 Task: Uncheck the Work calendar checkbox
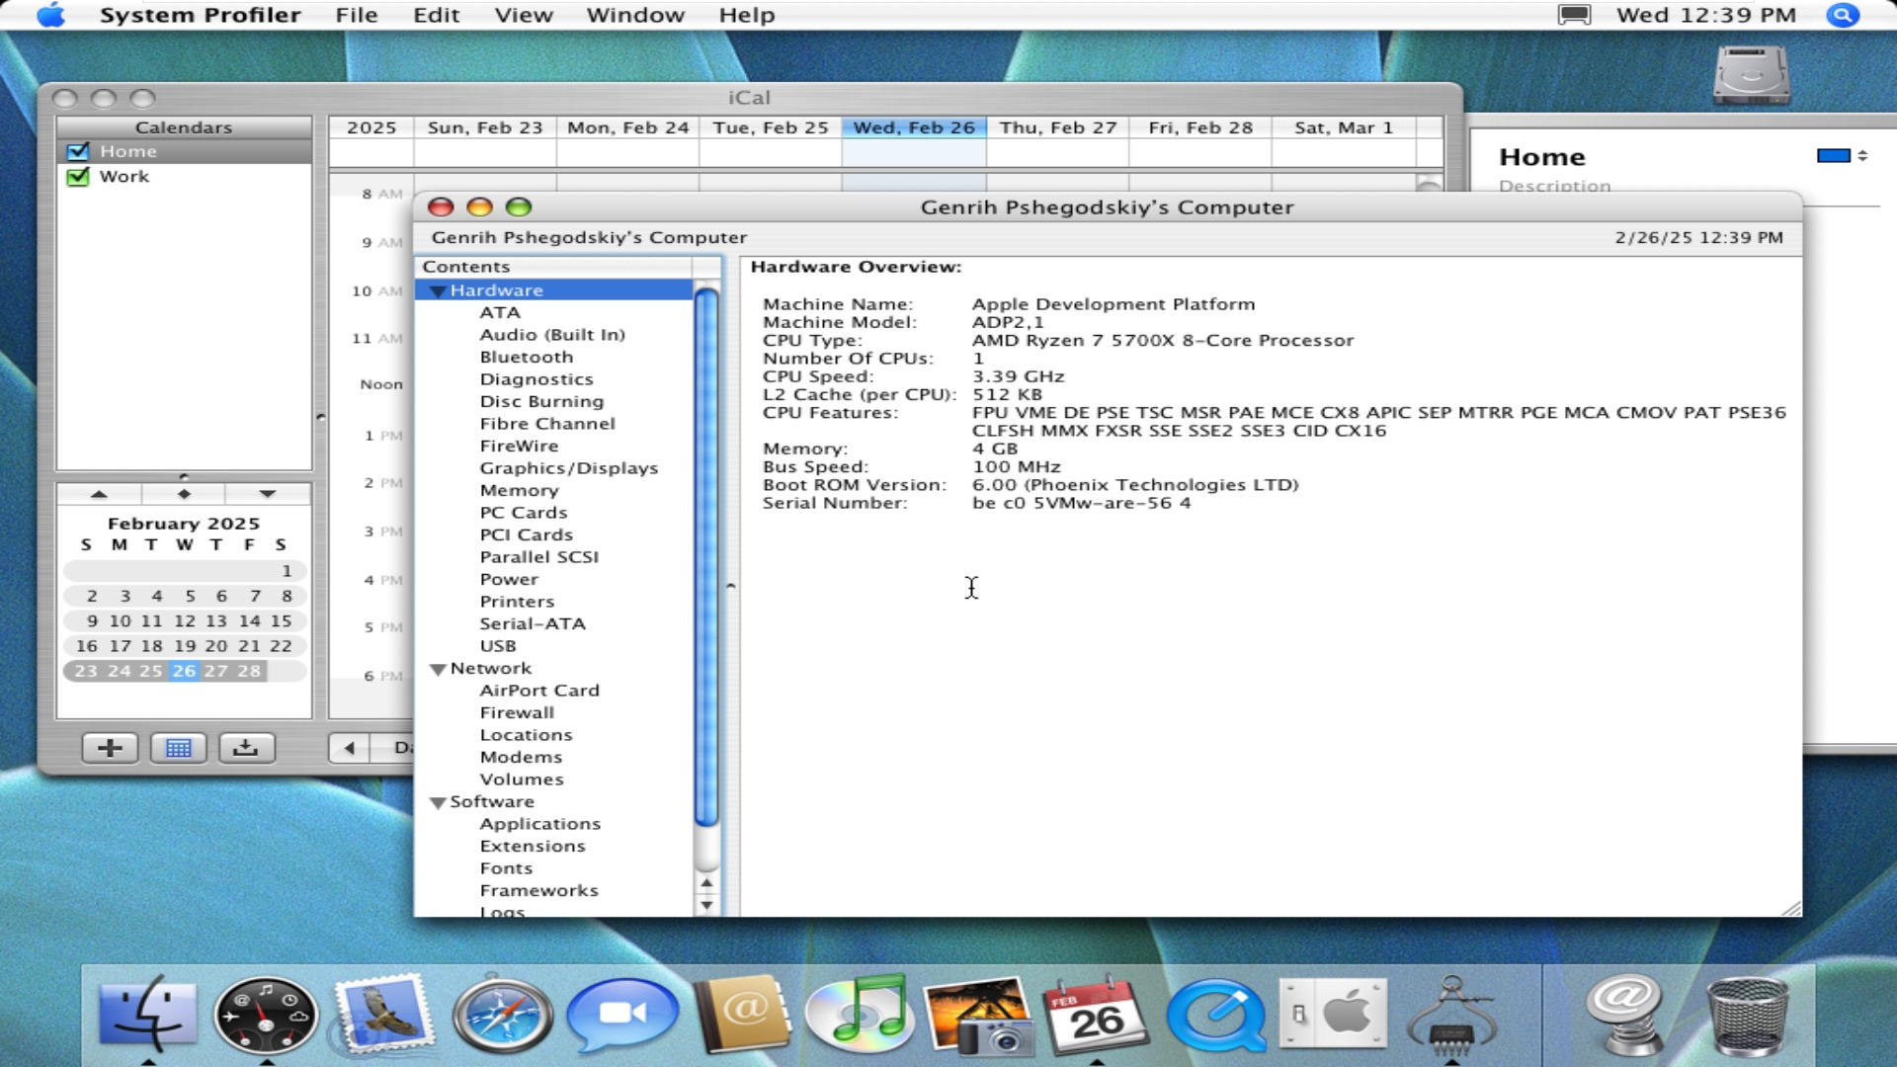[77, 177]
